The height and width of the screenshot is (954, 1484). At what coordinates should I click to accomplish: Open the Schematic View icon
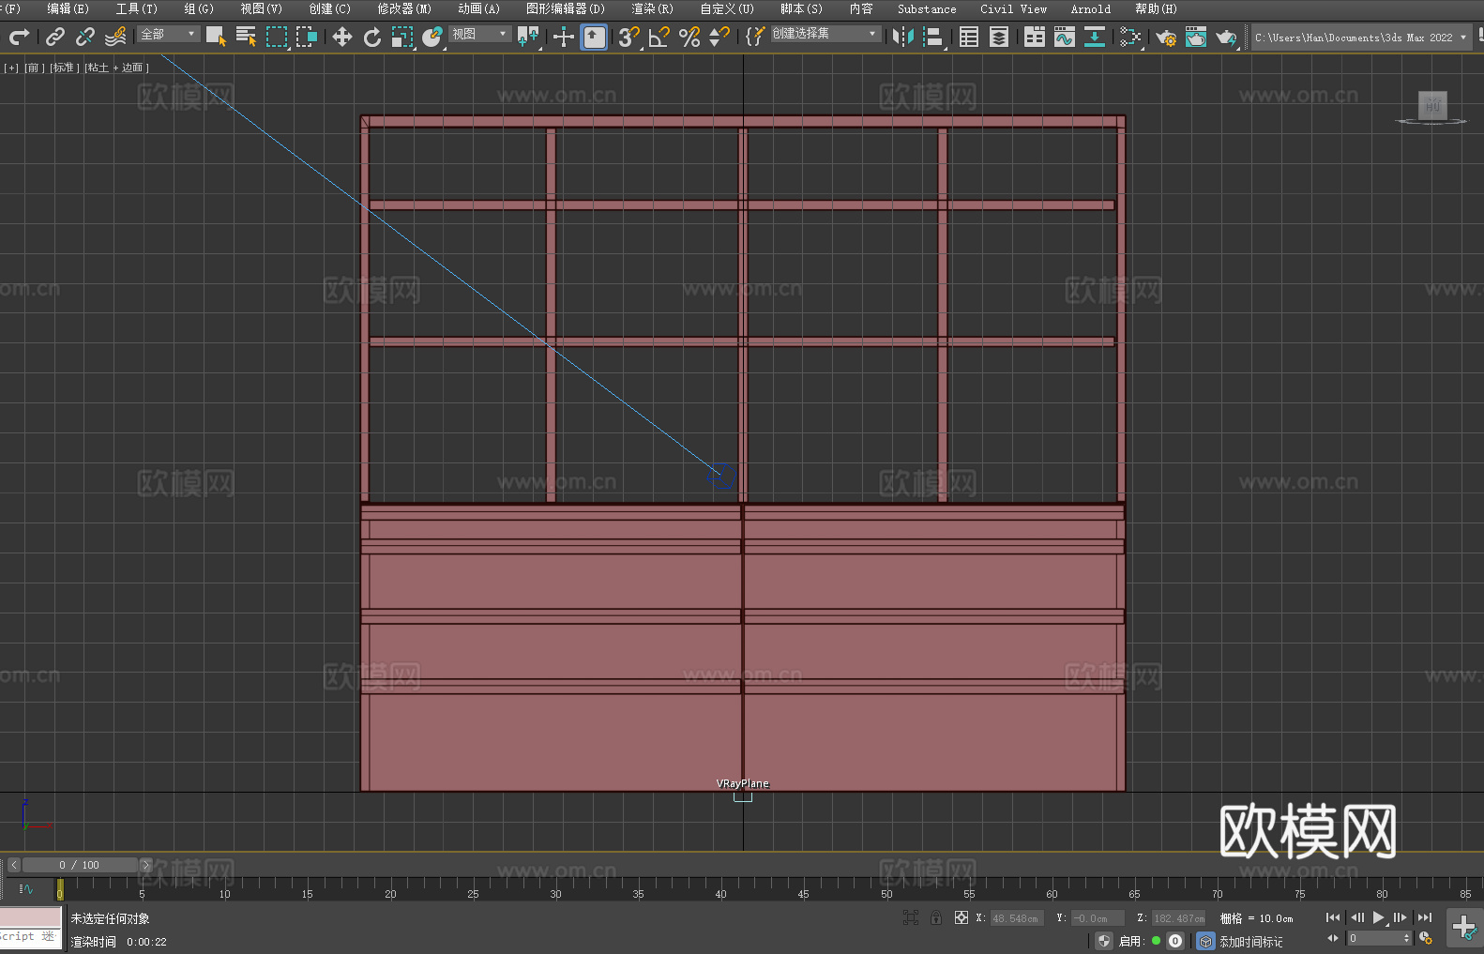(x=1095, y=37)
